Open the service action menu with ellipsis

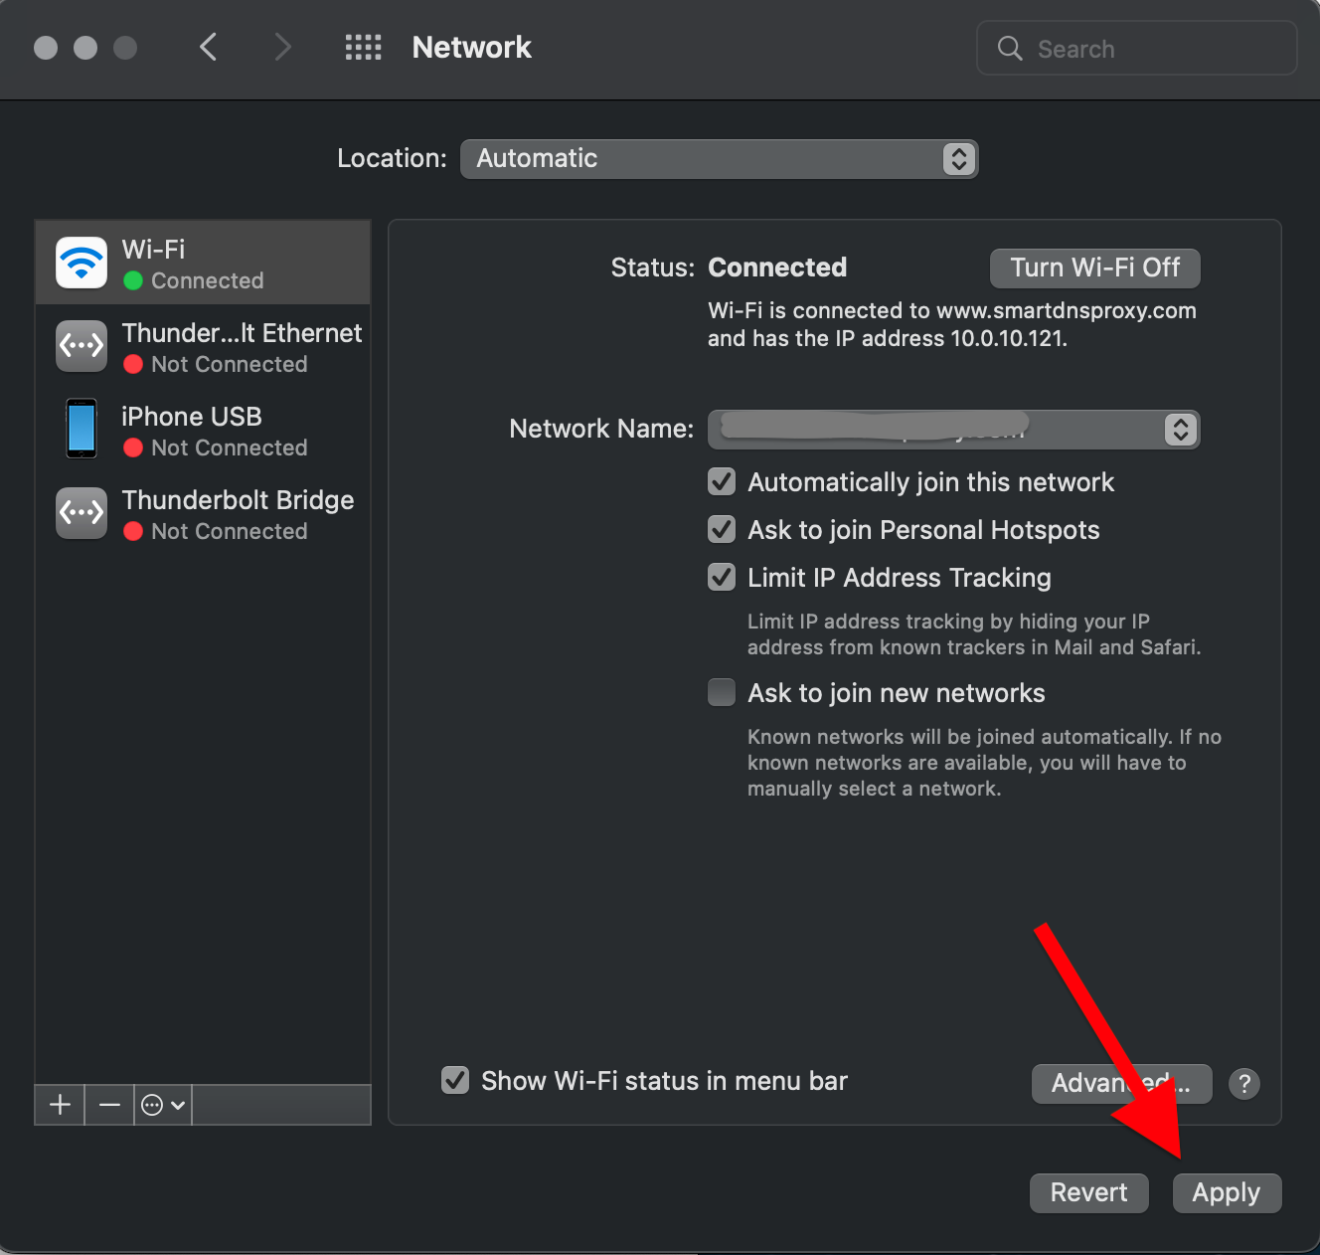click(x=163, y=1105)
